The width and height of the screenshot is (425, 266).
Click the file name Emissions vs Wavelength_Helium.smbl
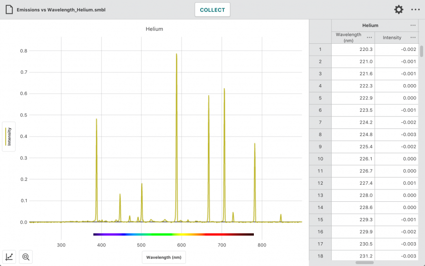coord(61,10)
